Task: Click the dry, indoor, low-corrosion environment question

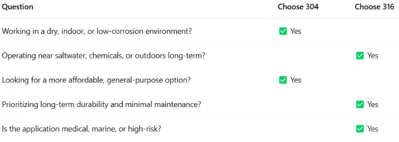Action: [97, 31]
